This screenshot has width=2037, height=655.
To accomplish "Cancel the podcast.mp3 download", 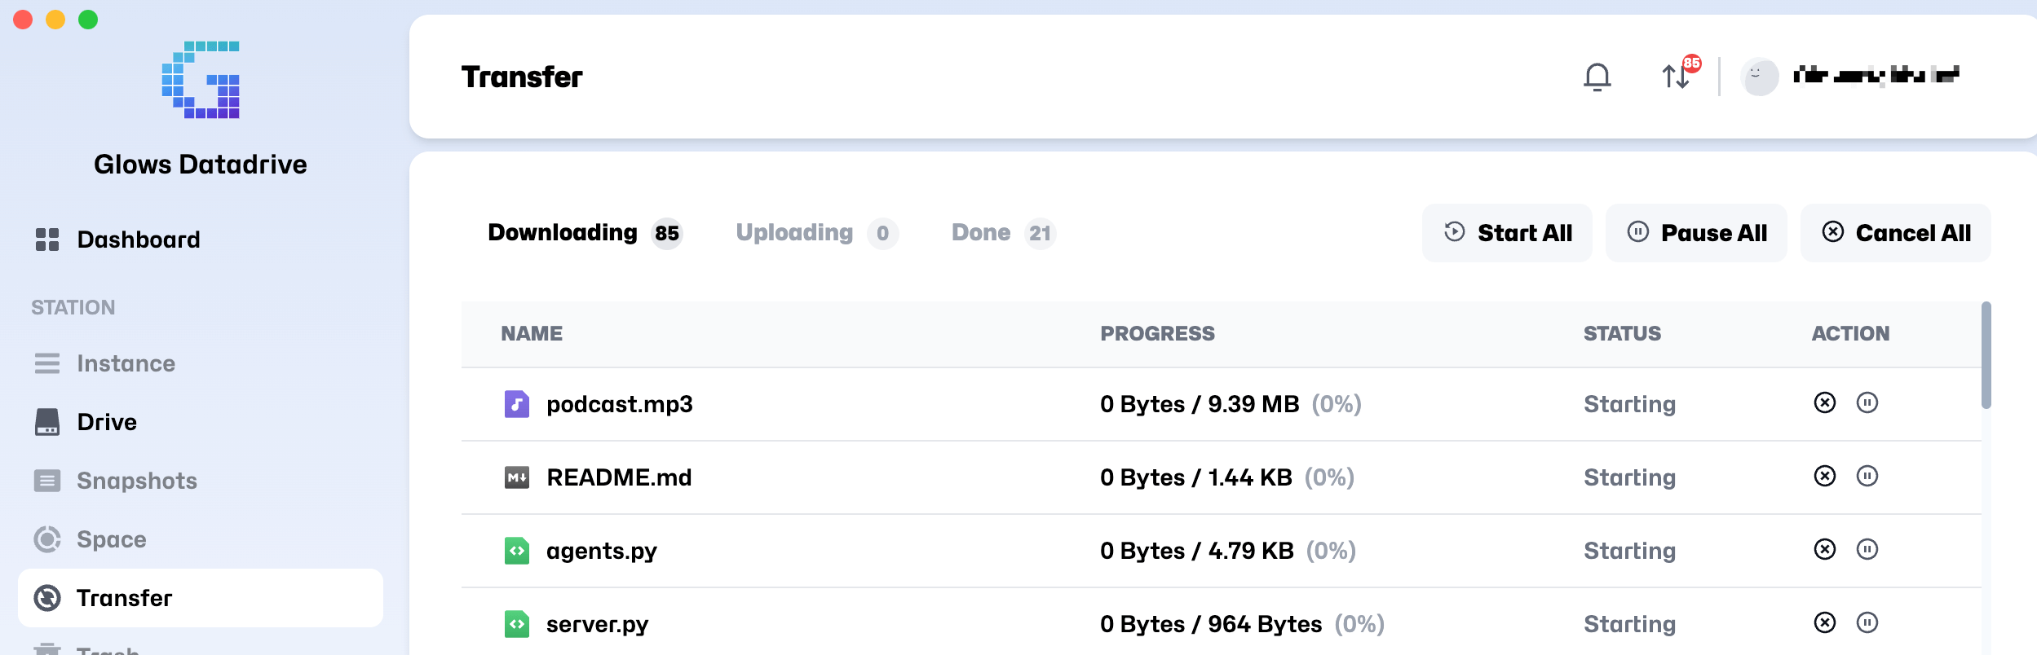I will (1824, 403).
